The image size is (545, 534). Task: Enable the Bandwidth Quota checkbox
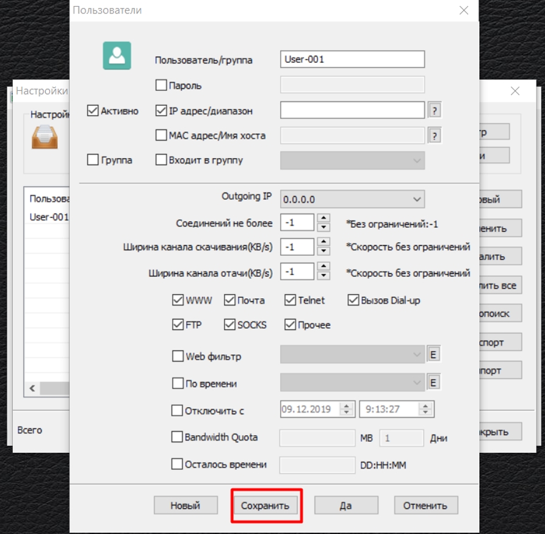click(177, 436)
